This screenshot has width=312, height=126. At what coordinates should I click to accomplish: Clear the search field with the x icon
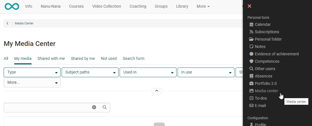94,107
